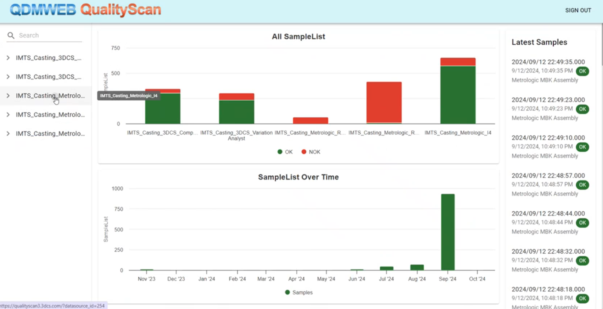Click the green OK bar for IMTS_Casting_3DCS_Comp...
The height and width of the screenshot is (309, 603).
click(x=163, y=108)
